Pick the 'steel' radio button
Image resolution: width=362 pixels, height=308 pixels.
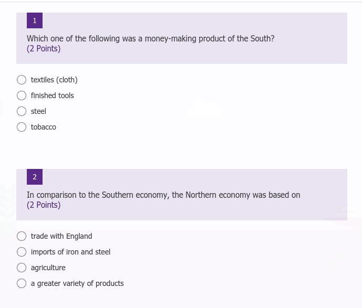coord(22,111)
